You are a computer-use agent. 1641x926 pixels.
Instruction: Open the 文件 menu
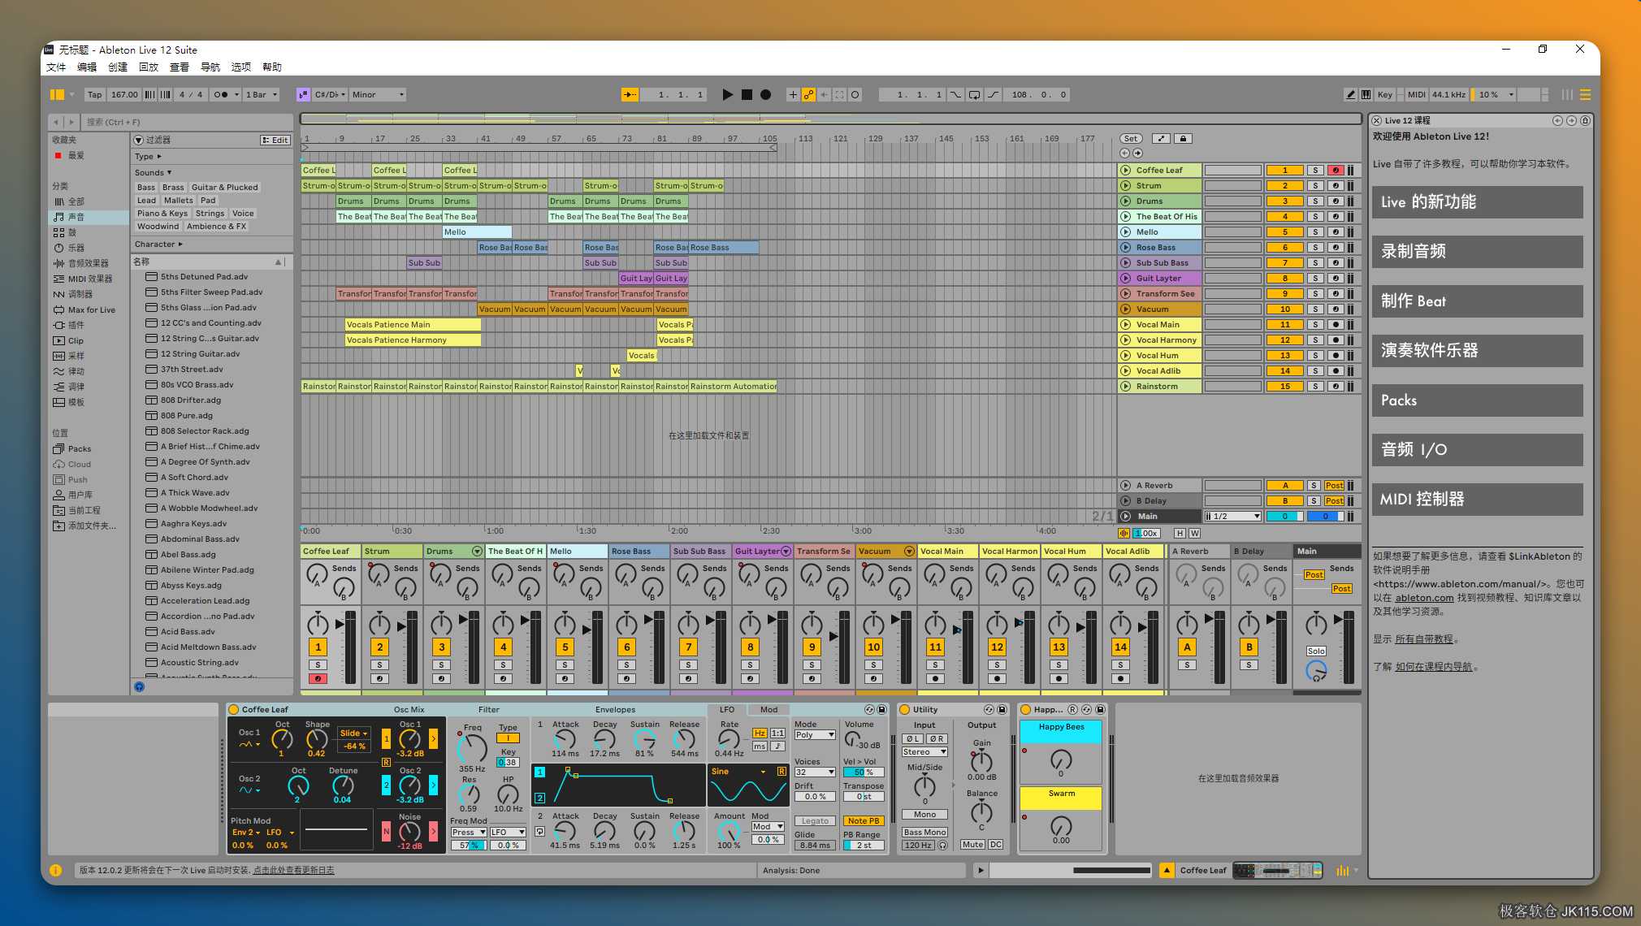coord(56,67)
